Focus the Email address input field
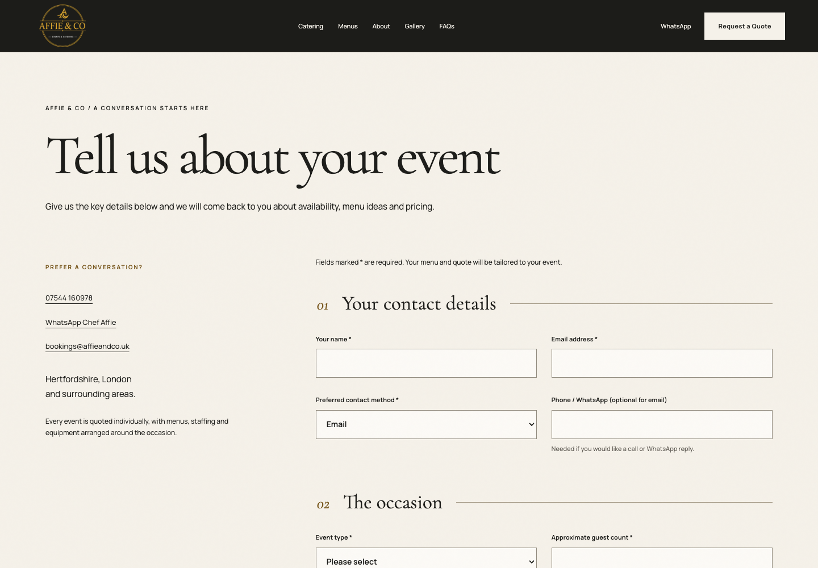The width and height of the screenshot is (818, 568). tap(662, 364)
